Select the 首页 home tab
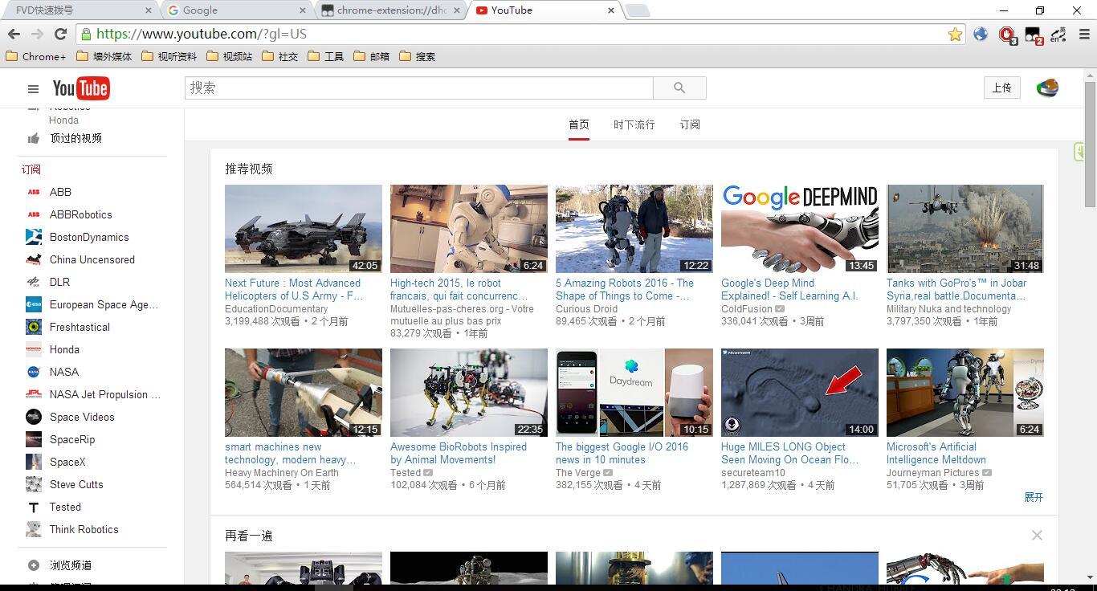Image resolution: width=1097 pixels, height=591 pixels. [579, 124]
